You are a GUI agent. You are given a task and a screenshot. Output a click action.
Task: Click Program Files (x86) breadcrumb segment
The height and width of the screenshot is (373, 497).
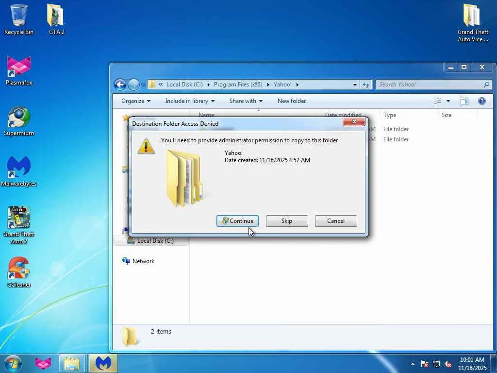(238, 85)
